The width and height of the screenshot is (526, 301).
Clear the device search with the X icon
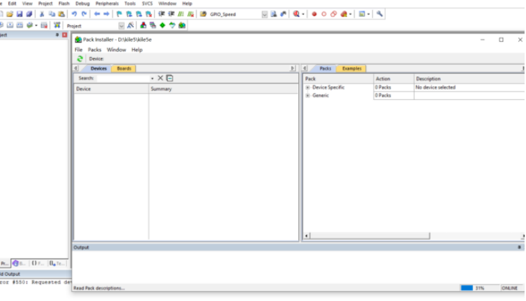pyautogui.click(x=160, y=79)
